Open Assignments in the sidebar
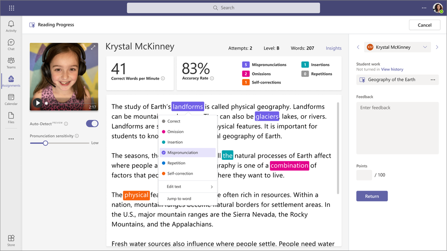The height and width of the screenshot is (251, 447). coord(11,81)
